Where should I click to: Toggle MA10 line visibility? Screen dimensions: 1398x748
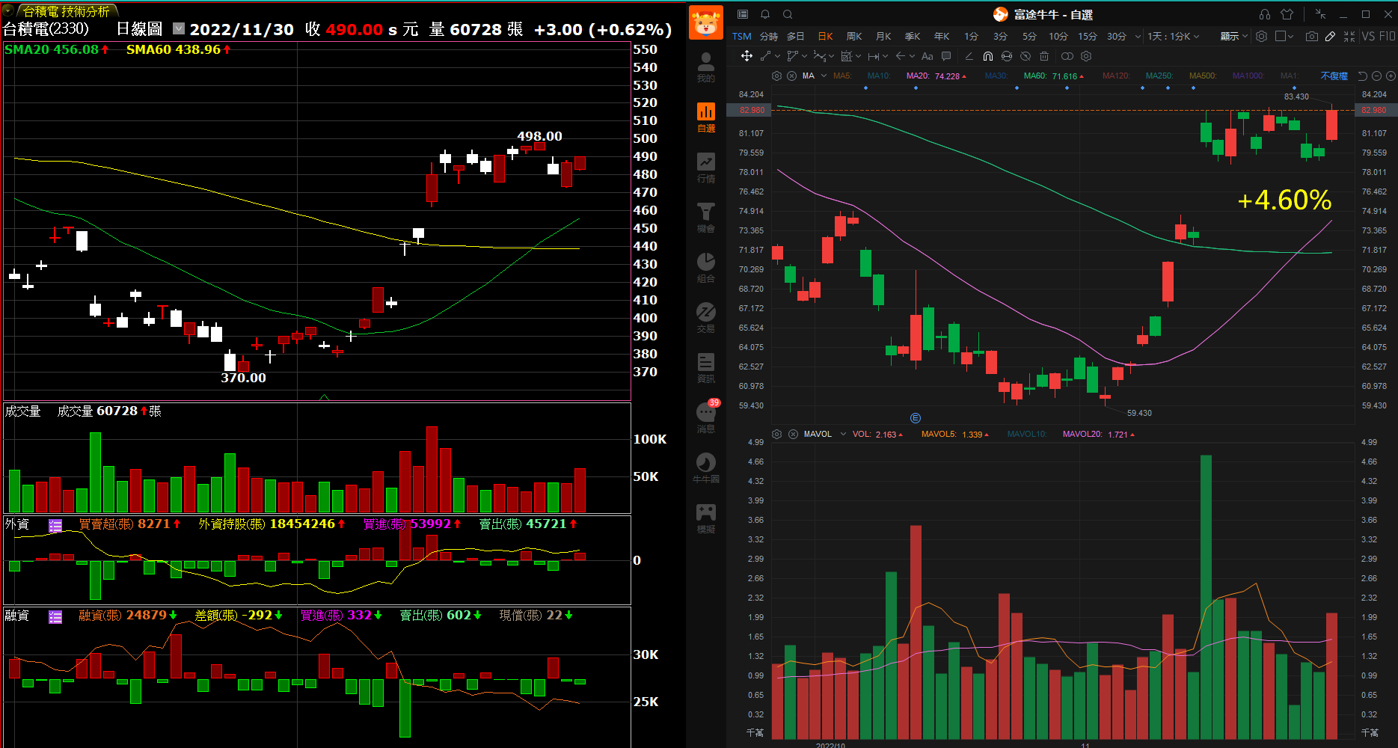pyautogui.click(x=879, y=76)
